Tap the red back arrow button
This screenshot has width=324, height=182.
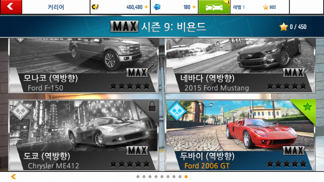(11, 7)
